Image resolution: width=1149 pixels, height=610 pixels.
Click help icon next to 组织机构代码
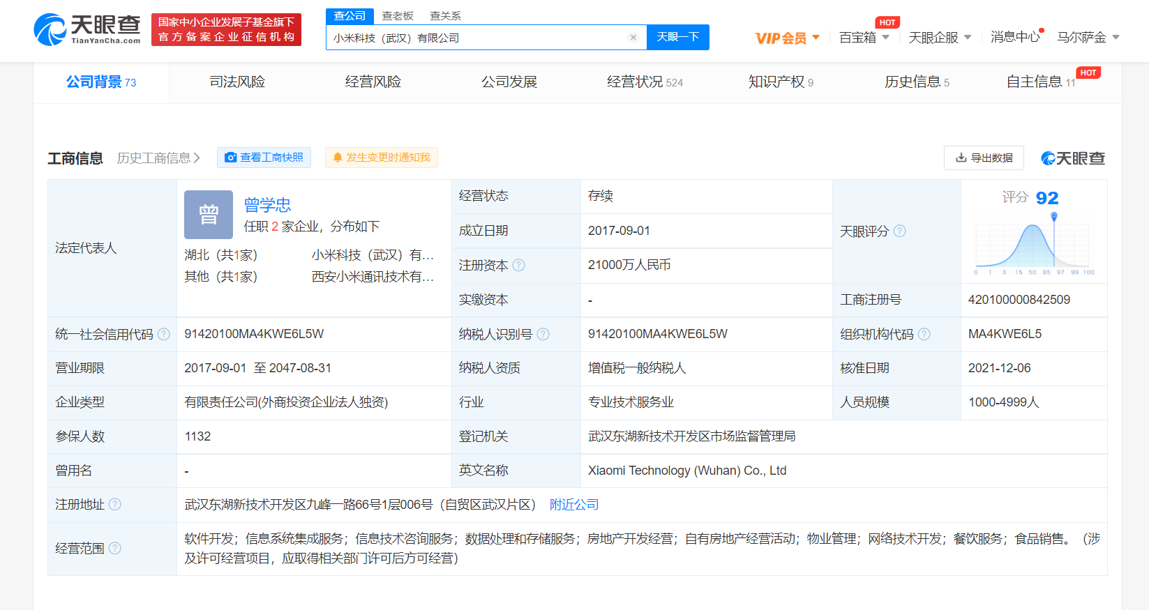point(924,334)
